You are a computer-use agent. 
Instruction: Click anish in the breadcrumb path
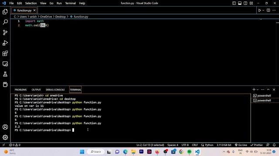click(x=33, y=16)
